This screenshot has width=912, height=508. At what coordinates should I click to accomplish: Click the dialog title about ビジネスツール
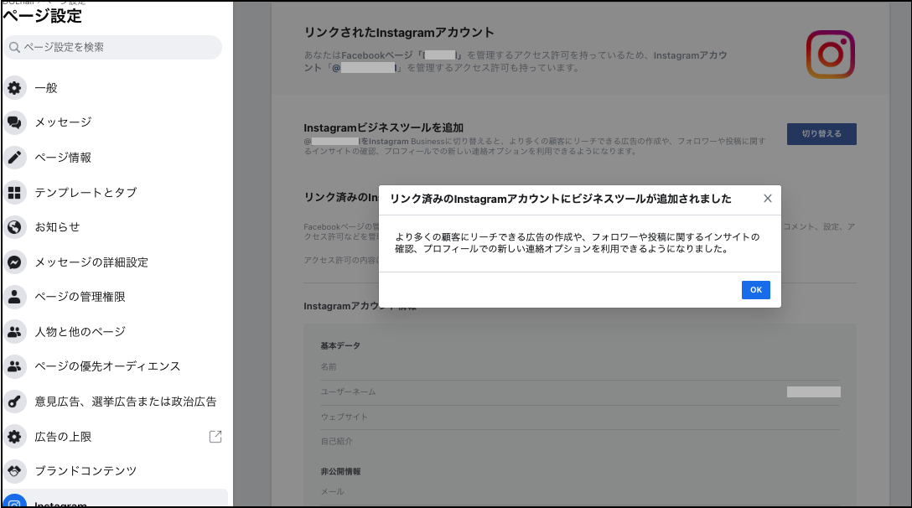pyautogui.click(x=561, y=199)
